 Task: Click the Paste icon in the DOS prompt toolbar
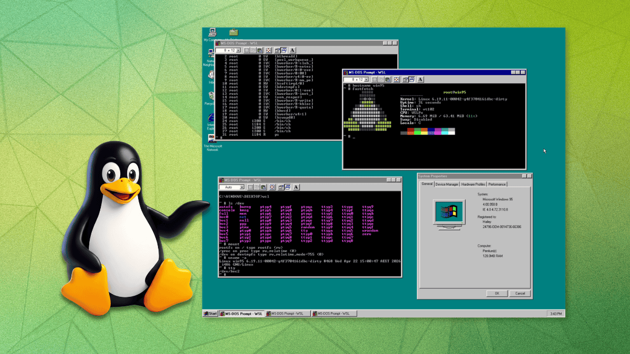click(x=260, y=51)
